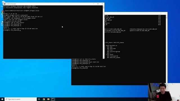The width and height of the screenshot is (180, 101).
Task: Click the '/dev/shm' row in back terminal
Action: pyautogui.click(x=110, y=49)
